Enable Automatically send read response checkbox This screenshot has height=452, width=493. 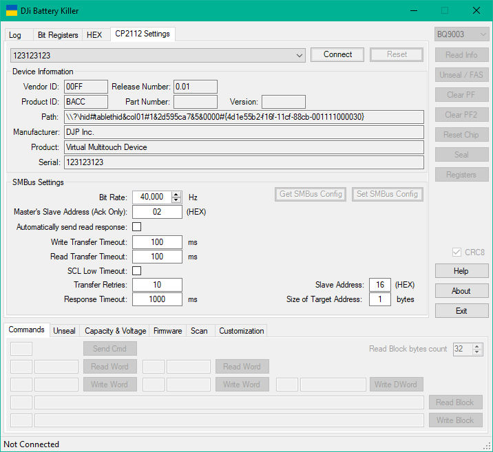pos(136,226)
